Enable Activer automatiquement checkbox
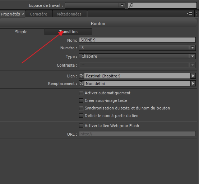199x184 pixels. pyautogui.click(x=81, y=93)
